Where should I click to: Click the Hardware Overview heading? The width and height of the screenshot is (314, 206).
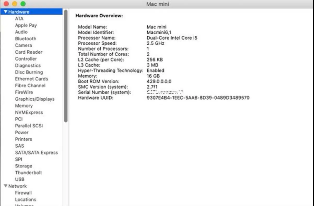point(99,16)
